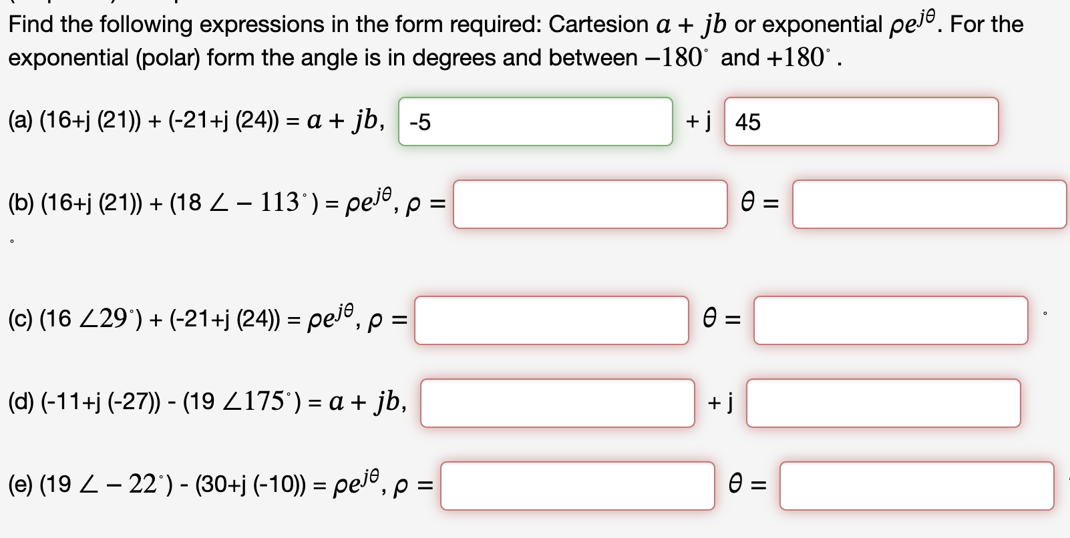Click the imaginary-part box after +j in (d)

(883, 403)
